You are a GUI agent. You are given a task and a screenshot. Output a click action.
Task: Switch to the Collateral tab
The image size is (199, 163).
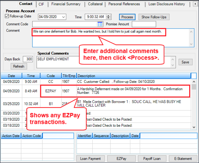(x=95, y=4)
